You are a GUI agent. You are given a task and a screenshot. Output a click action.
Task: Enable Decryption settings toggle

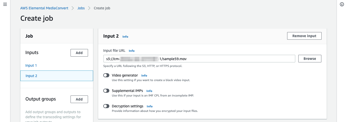(x=106, y=106)
